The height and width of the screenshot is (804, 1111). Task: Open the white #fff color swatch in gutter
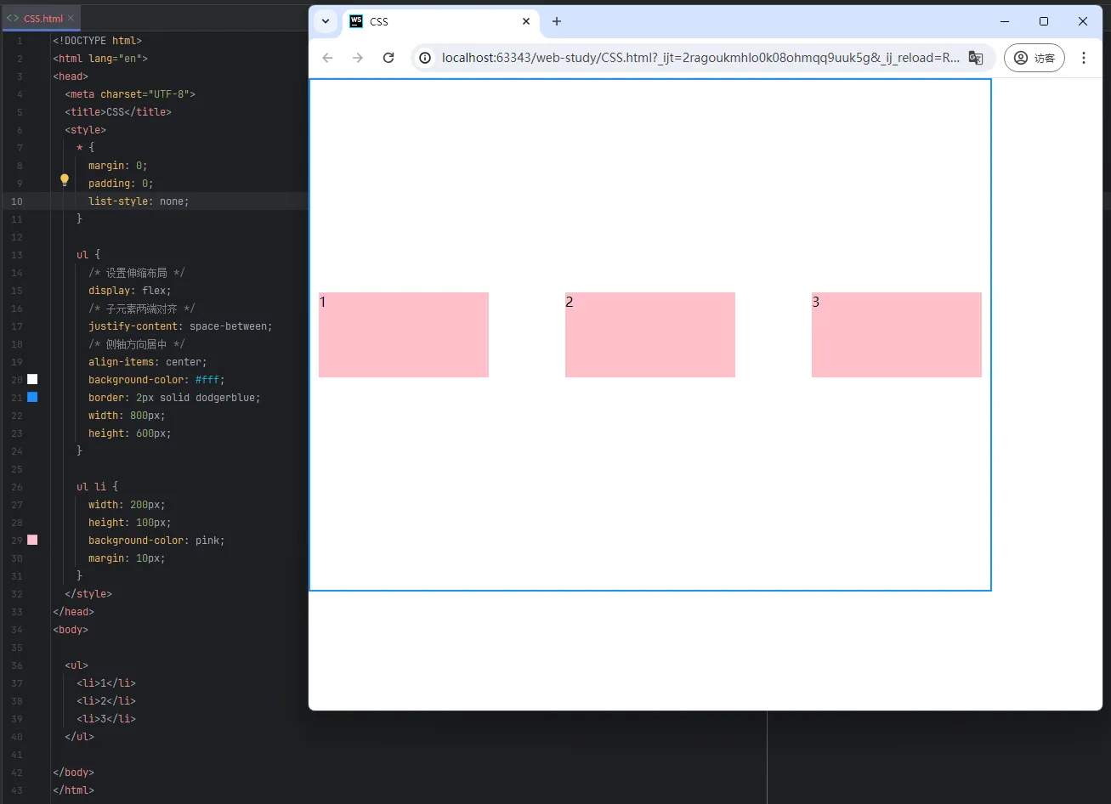pyautogui.click(x=32, y=379)
